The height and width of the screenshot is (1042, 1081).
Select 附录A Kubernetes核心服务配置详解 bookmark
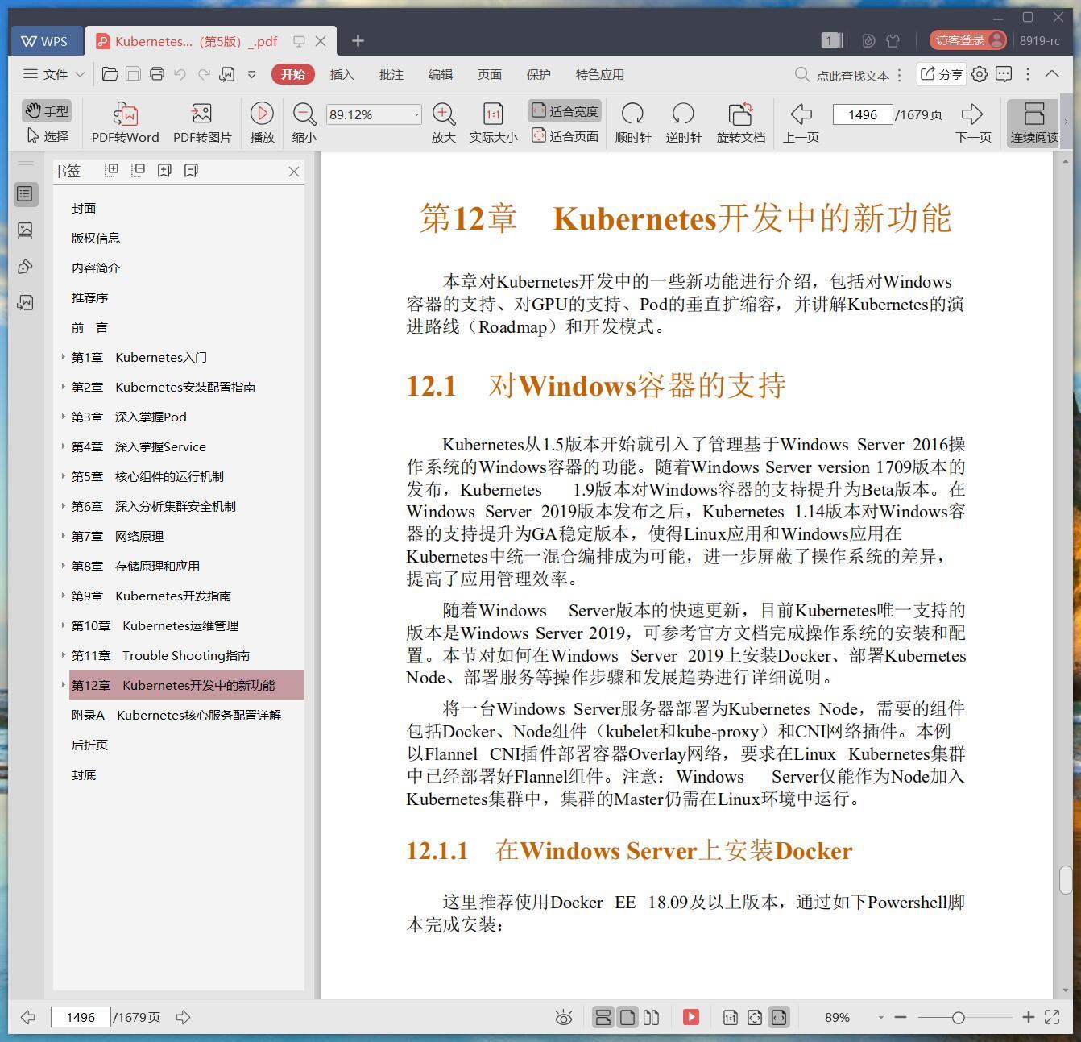coord(176,715)
